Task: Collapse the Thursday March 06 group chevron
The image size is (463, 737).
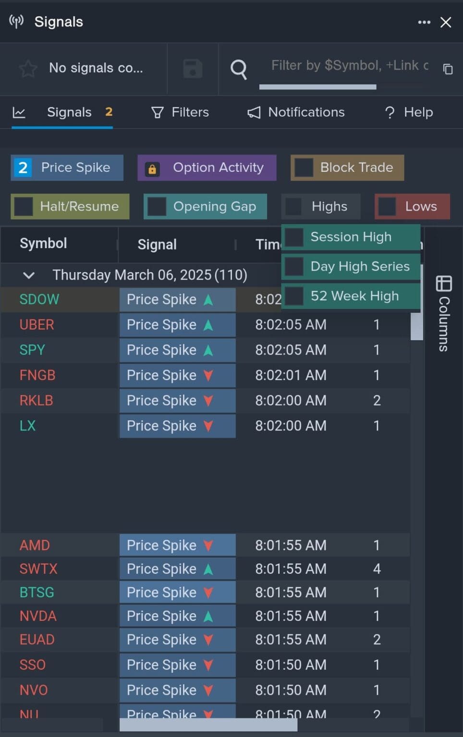Action: (x=28, y=275)
